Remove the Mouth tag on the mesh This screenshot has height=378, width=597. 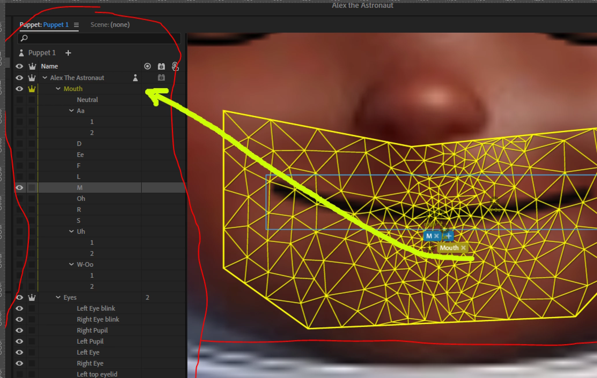(x=463, y=248)
